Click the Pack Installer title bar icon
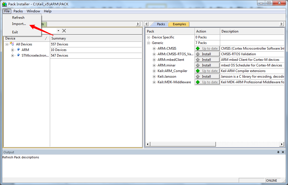This screenshot has height=185, width=288. click(x=5, y=4)
